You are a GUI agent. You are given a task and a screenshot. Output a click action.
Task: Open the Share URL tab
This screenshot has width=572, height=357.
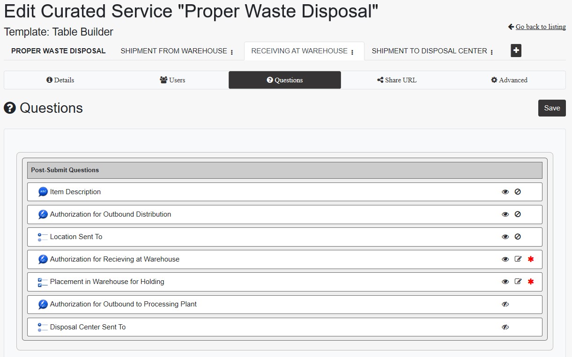(397, 80)
